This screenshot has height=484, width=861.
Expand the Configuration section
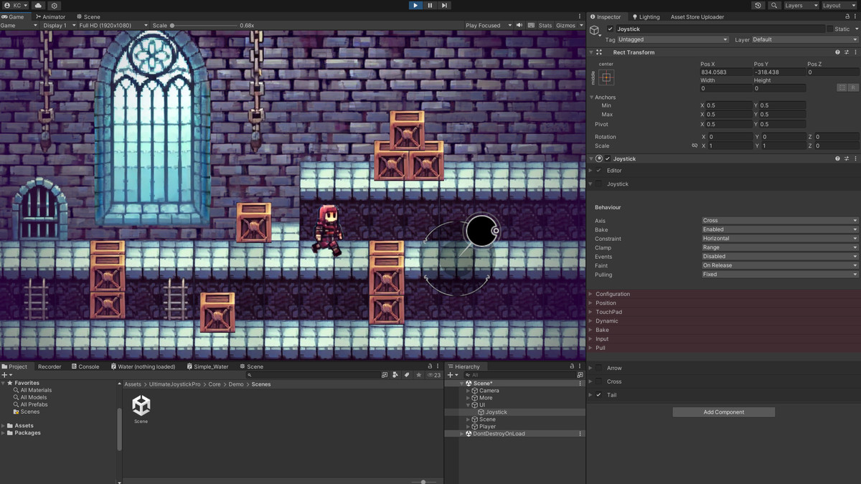(612, 294)
